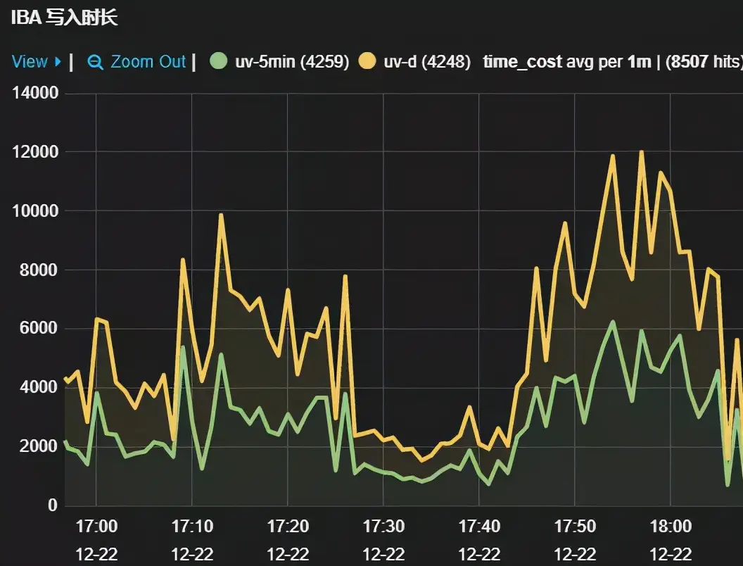The height and width of the screenshot is (566, 743).
Task: Expand the View arrow chevron
Action: [58, 62]
